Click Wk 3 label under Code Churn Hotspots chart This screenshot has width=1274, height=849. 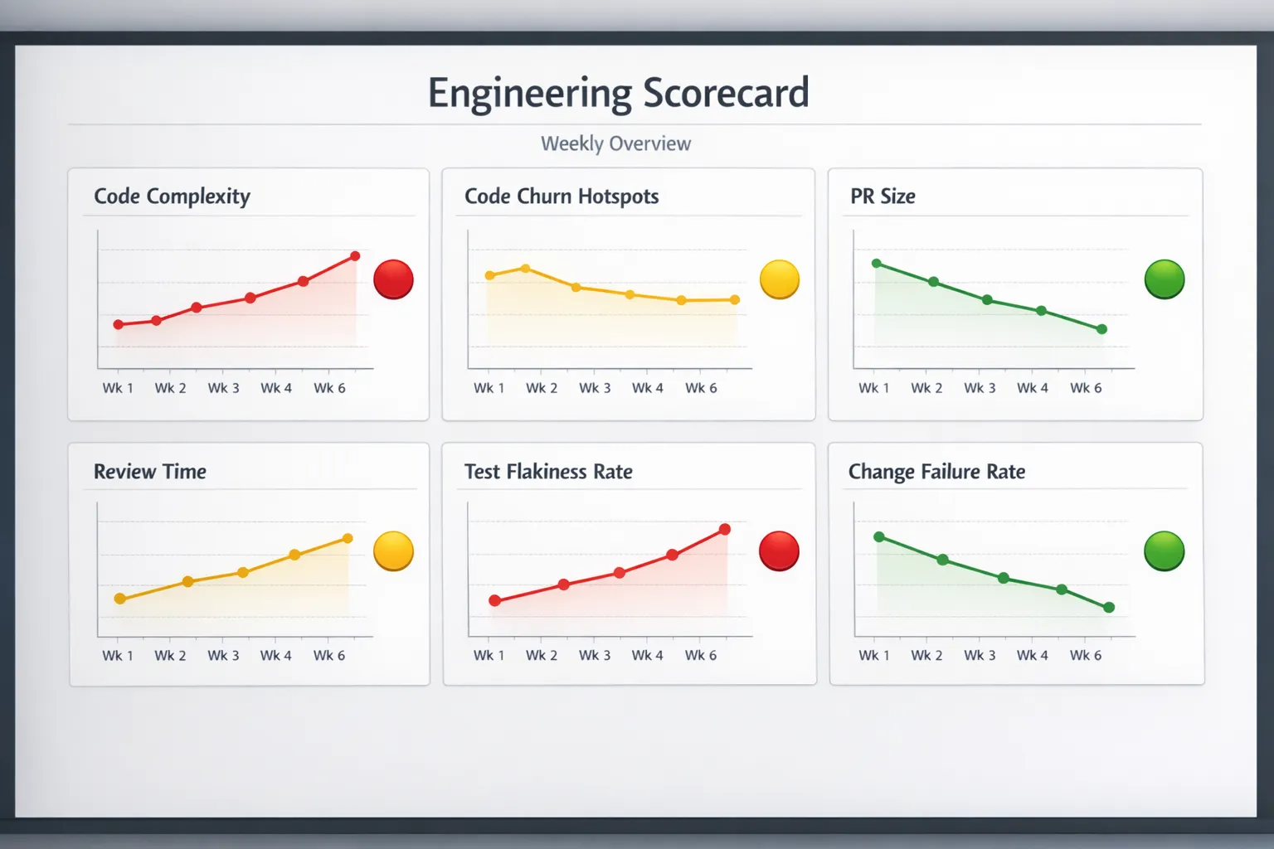click(595, 388)
